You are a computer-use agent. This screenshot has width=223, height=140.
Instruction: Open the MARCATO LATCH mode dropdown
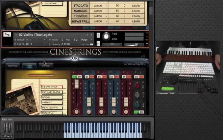click(106, 11)
